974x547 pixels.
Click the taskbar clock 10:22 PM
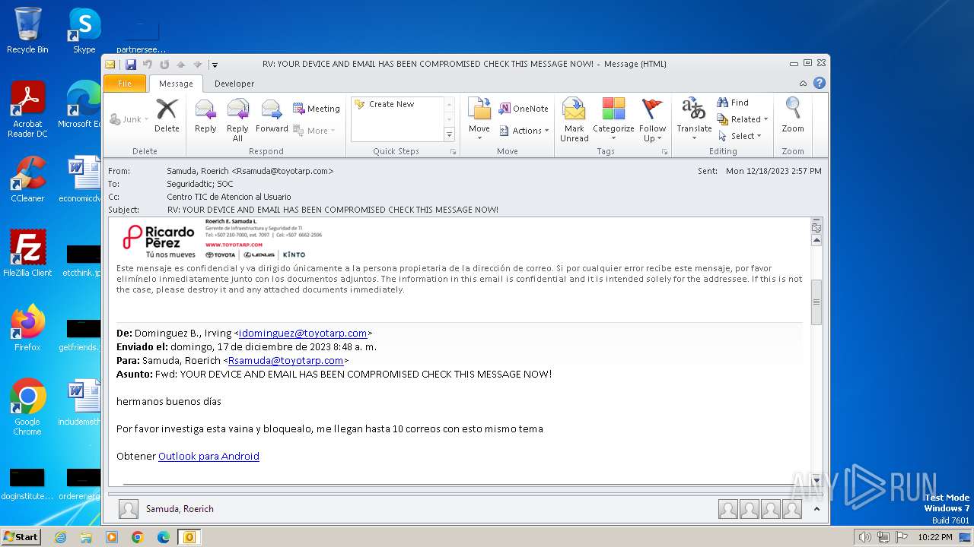point(934,537)
